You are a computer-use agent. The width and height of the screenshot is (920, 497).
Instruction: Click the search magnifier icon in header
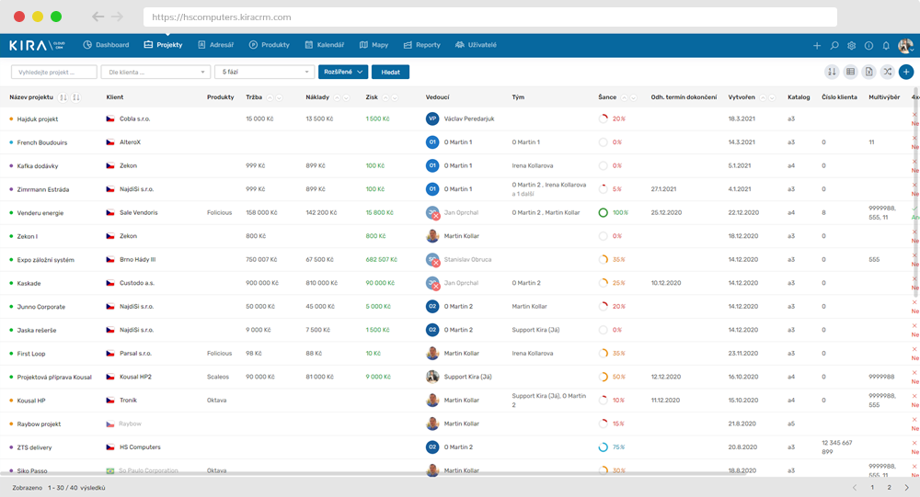834,45
